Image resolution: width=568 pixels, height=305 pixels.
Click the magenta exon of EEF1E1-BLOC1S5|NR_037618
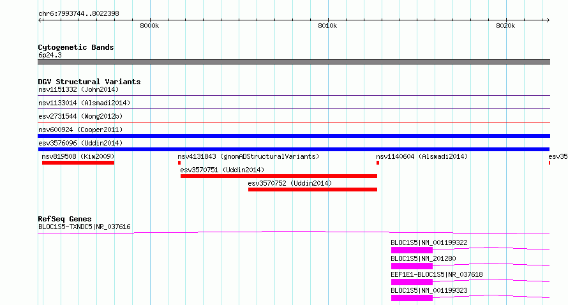[412, 282]
